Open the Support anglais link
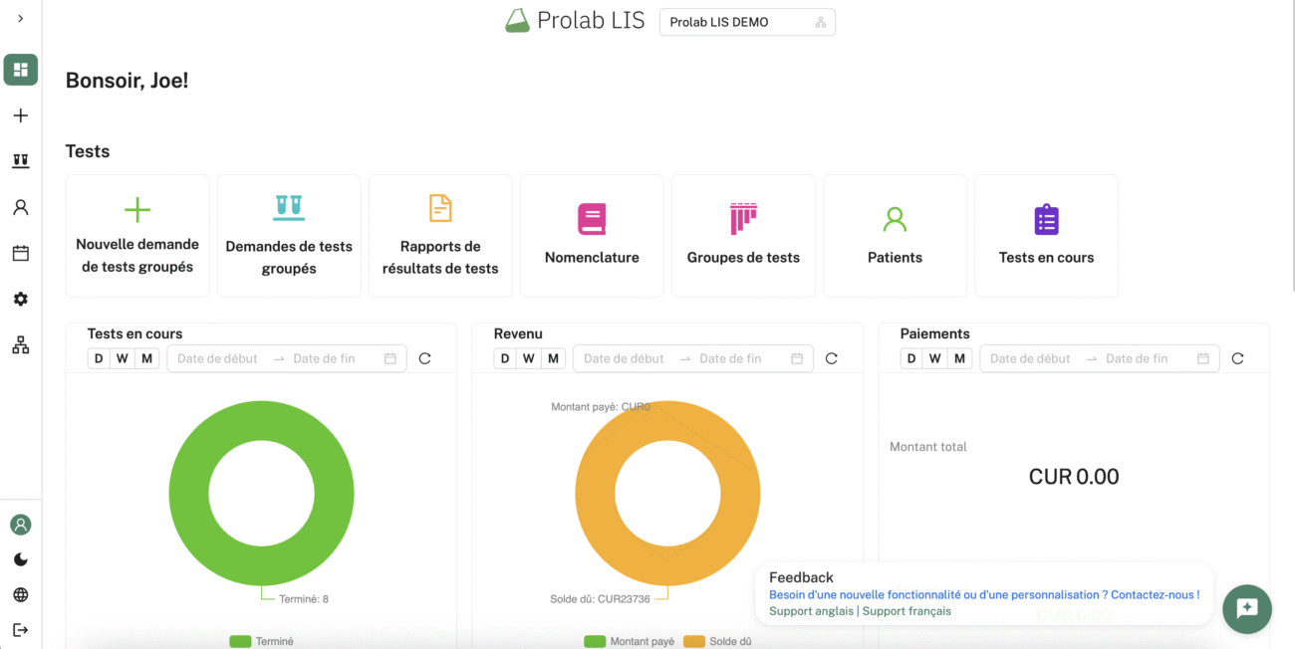1295x649 pixels. coord(811,611)
